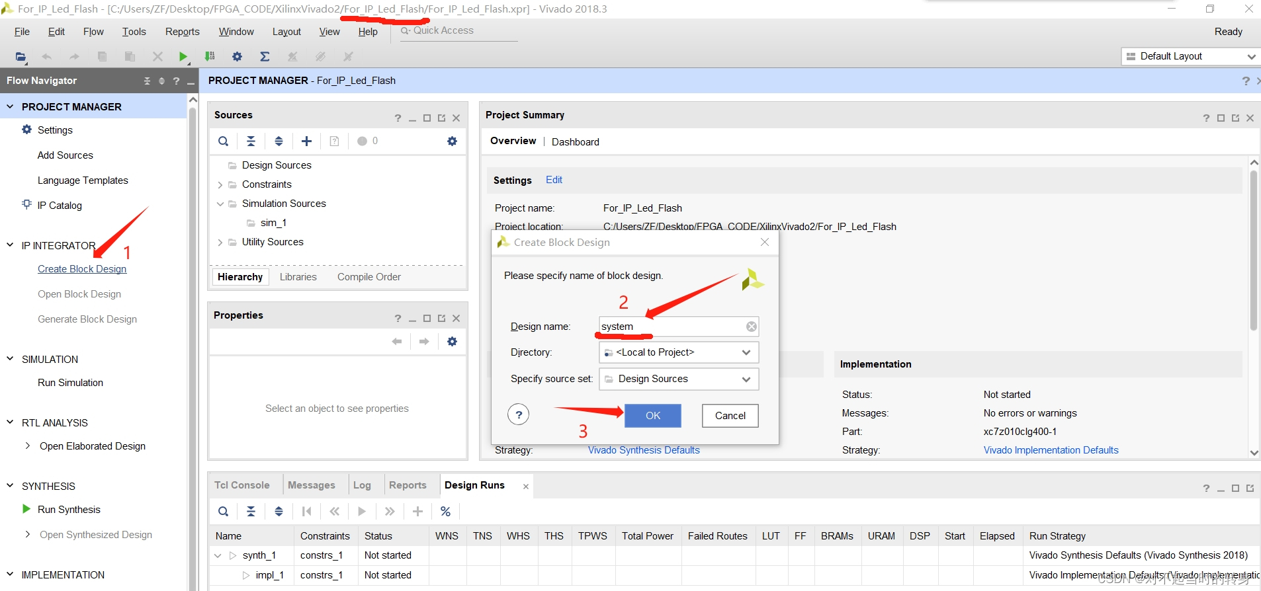The width and height of the screenshot is (1261, 591).
Task: Switch to Compile Order tab
Action: tap(369, 277)
